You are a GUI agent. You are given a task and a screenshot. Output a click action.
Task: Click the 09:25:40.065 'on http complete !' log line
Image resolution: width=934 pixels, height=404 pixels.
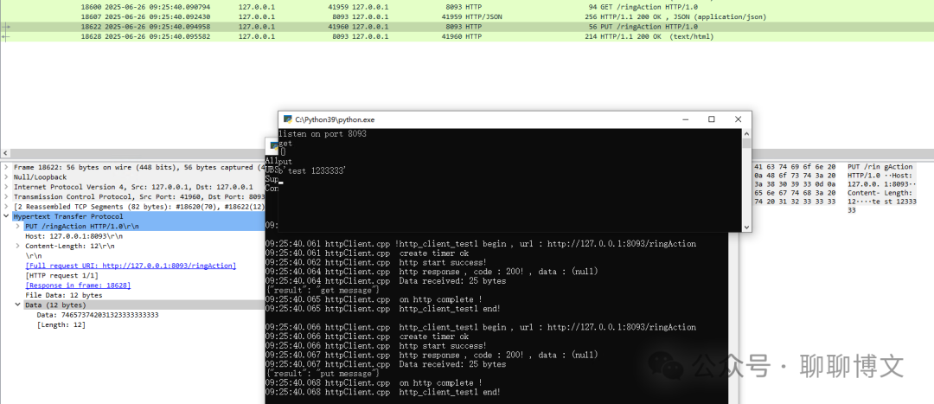click(374, 299)
